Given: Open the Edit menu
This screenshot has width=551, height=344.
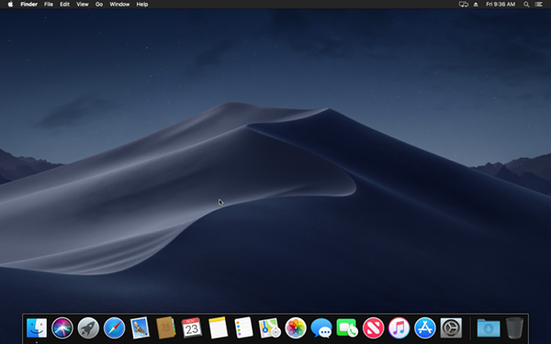Looking at the screenshot, I should click(64, 5).
